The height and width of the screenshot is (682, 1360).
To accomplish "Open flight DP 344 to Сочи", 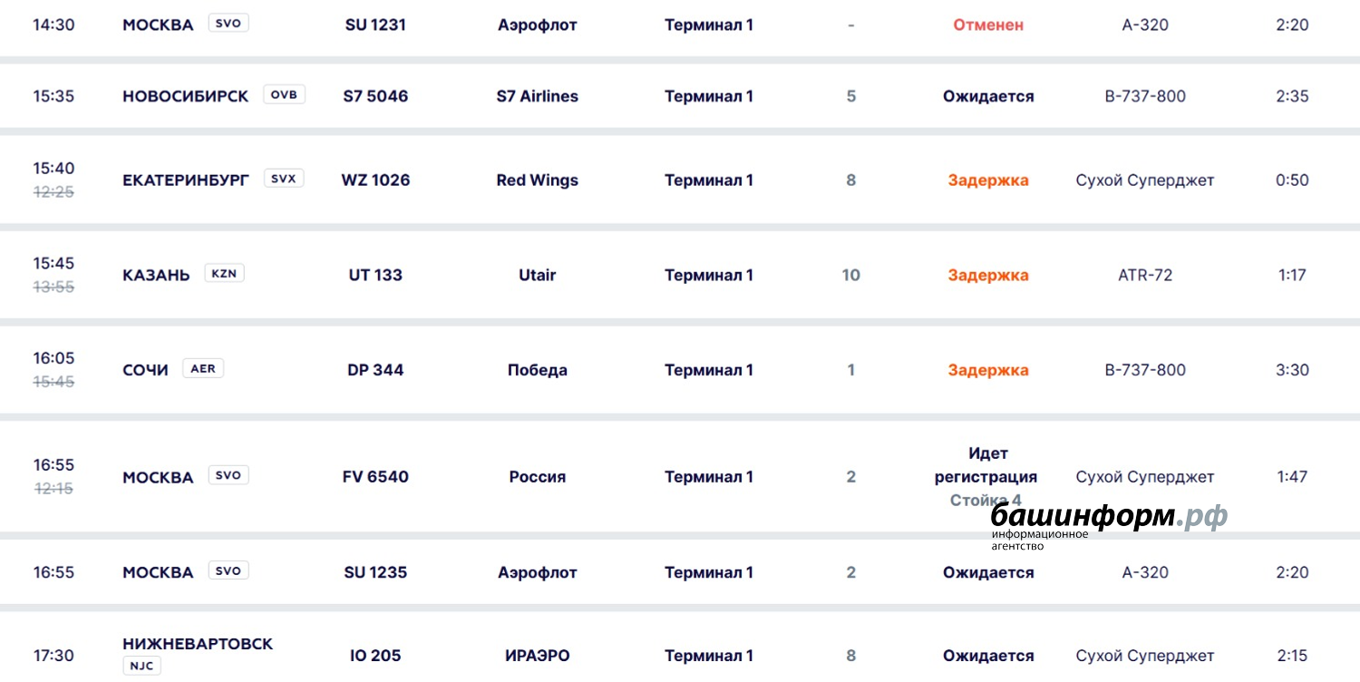I will coord(375,370).
